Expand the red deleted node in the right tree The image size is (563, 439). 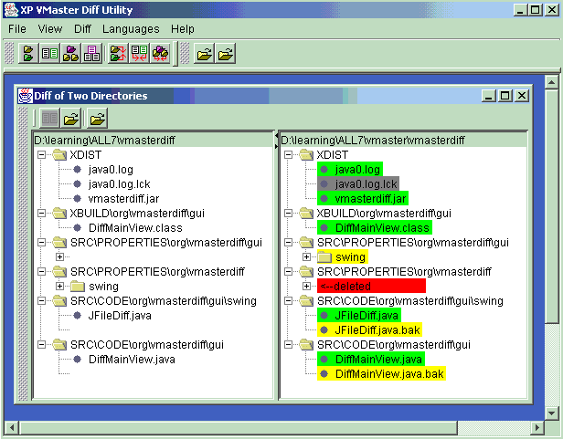(306, 287)
